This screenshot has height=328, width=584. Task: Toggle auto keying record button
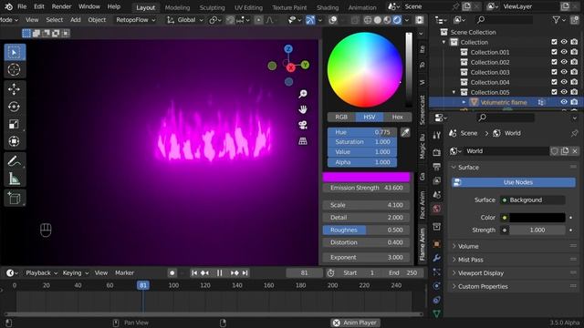(172, 273)
